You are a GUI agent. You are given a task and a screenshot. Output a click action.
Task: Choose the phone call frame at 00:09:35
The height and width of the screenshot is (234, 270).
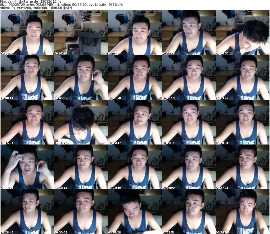click(81, 77)
